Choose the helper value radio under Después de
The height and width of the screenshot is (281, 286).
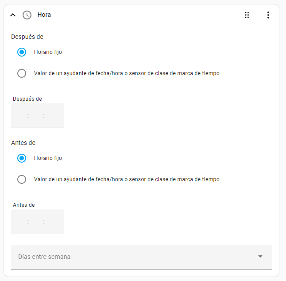[x=22, y=73]
